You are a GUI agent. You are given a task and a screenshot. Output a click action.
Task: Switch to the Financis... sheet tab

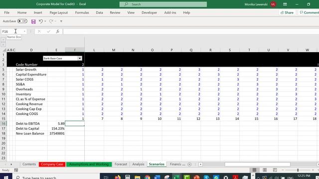point(177,164)
